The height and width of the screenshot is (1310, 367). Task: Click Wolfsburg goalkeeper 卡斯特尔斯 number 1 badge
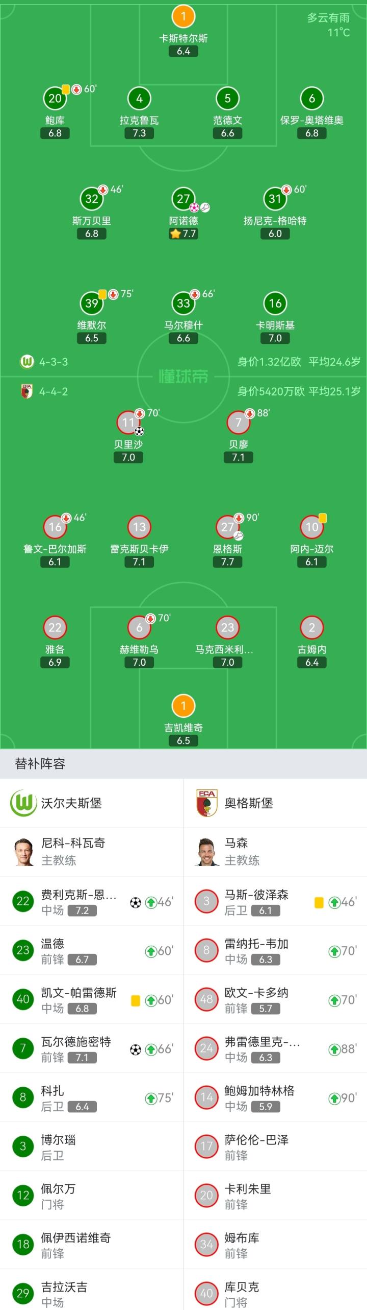coord(183,17)
